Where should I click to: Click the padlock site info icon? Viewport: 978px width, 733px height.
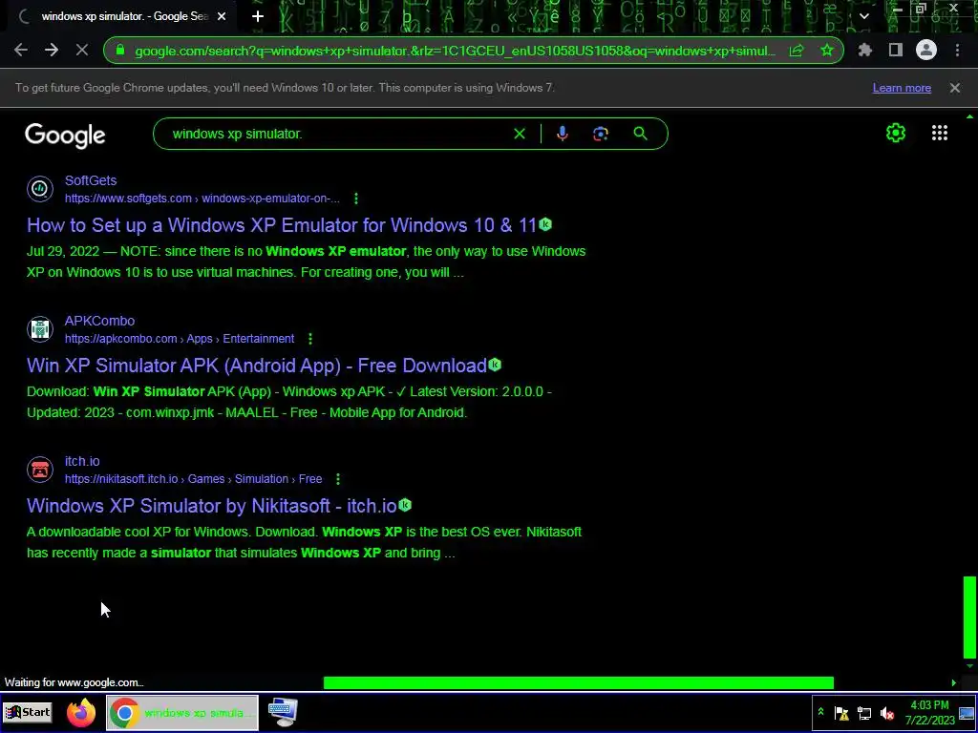click(x=120, y=51)
